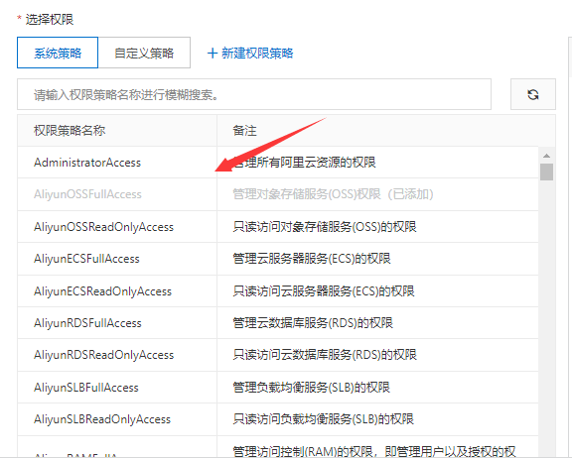The height and width of the screenshot is (459, 572).
Task: Focus the 权限策略名称 fuzzy search box
Action: [x=254, y=94]
